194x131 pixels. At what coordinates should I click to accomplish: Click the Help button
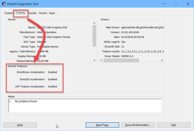pos(20,125)
